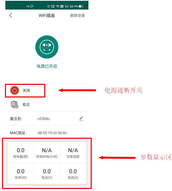Tap the 用电量(度) energy usage tile

[21, 153]
